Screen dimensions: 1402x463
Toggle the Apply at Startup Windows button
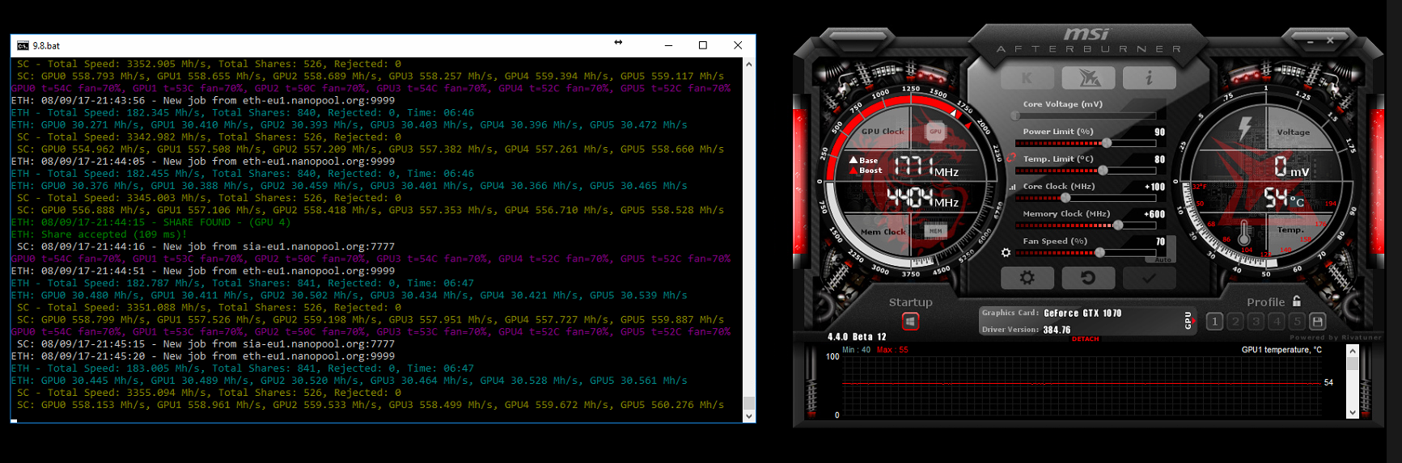click(910, 322)
